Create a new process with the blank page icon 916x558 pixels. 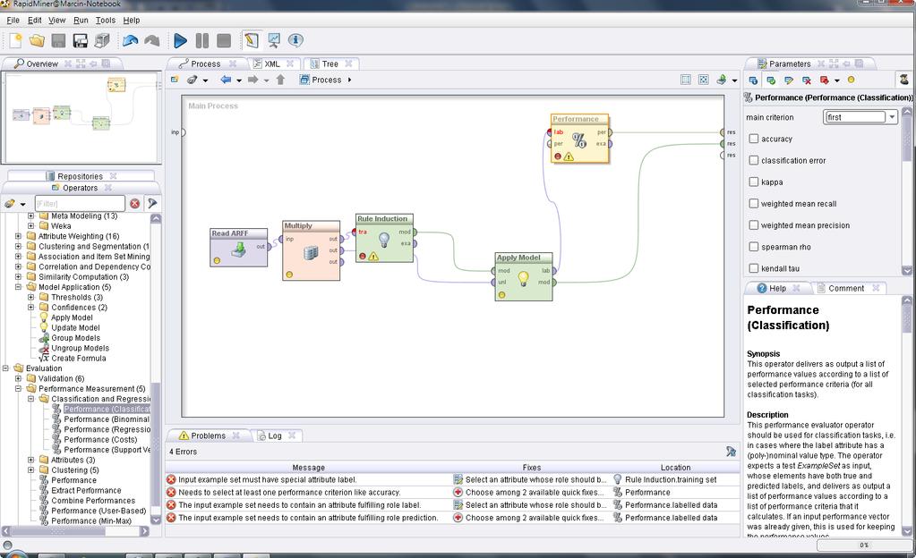pyautogui.click(x=16, y=40)
